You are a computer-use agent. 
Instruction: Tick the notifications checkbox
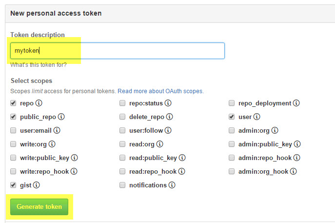point(122,185)
